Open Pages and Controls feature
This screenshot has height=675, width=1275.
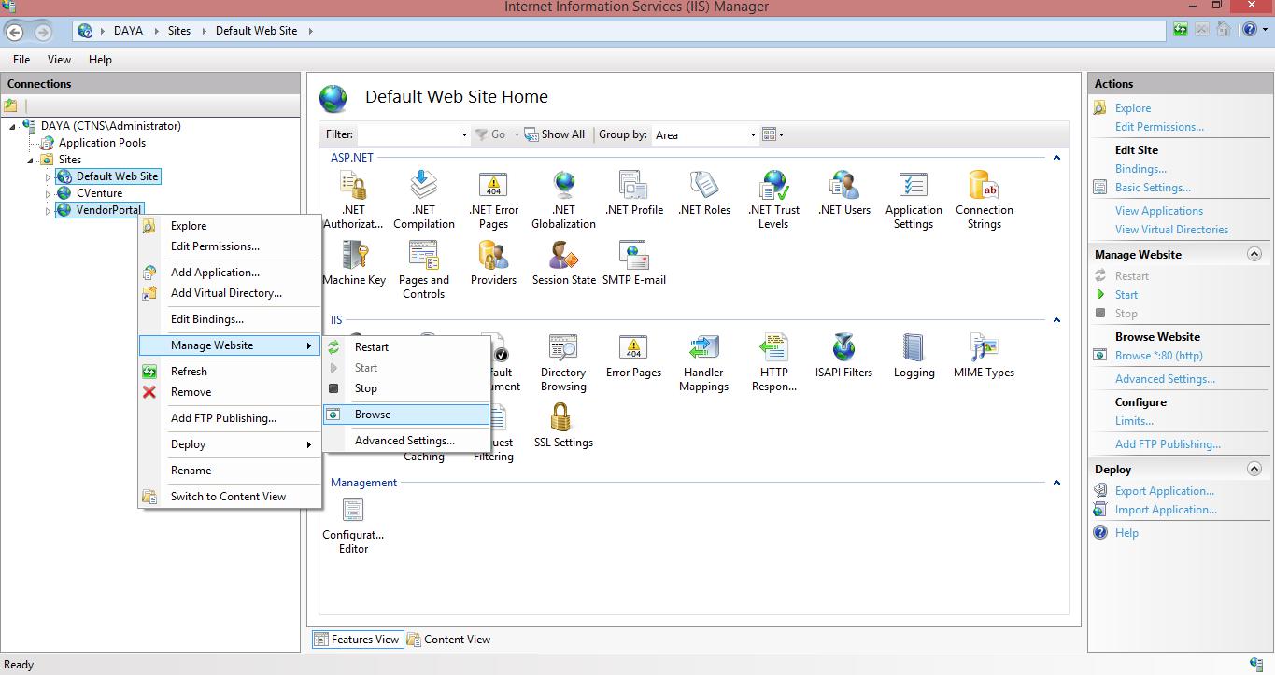tap(423, 270)
